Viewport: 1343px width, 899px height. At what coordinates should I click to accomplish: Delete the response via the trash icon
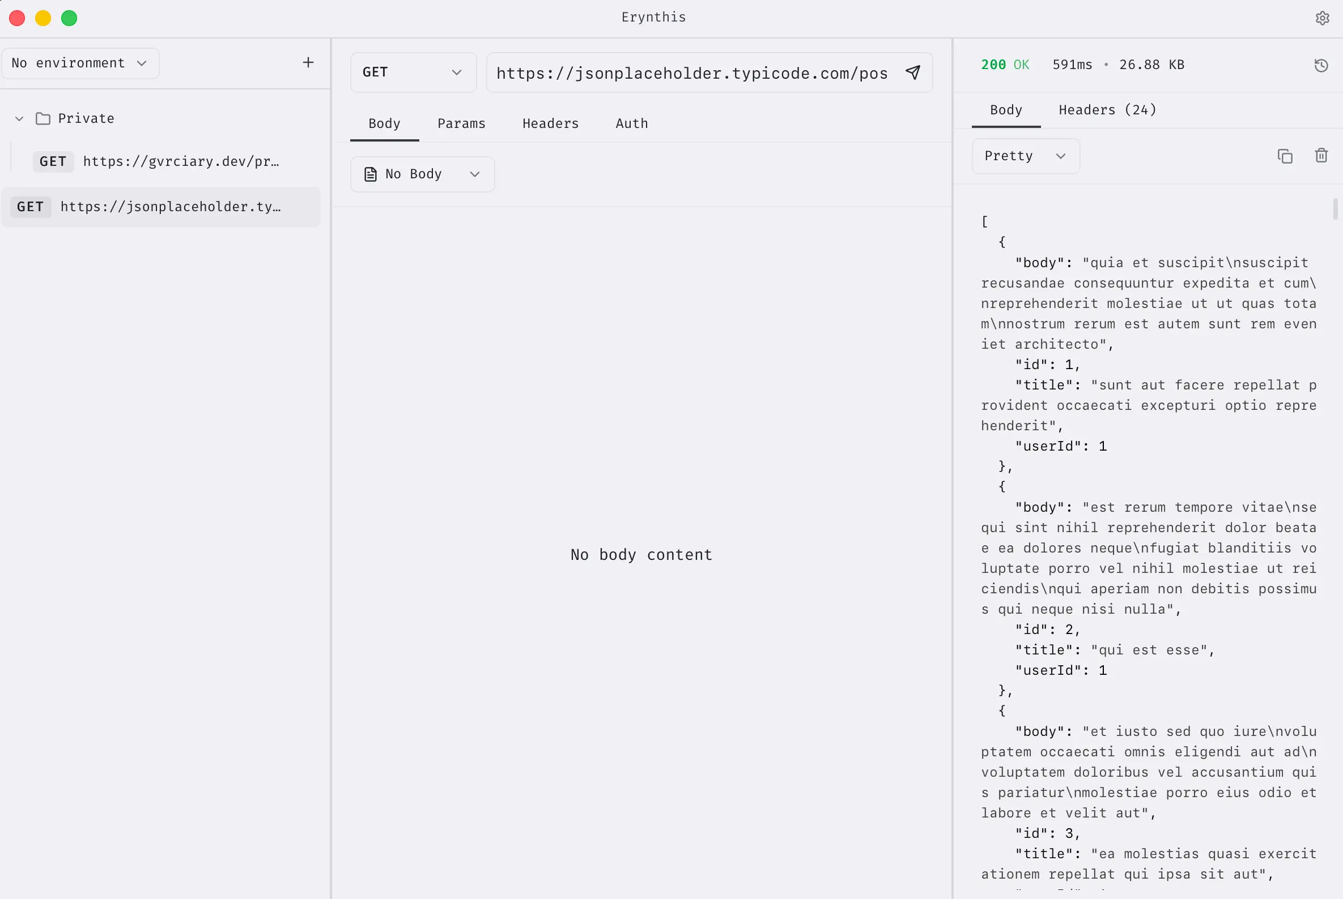tap(1321, 155)
